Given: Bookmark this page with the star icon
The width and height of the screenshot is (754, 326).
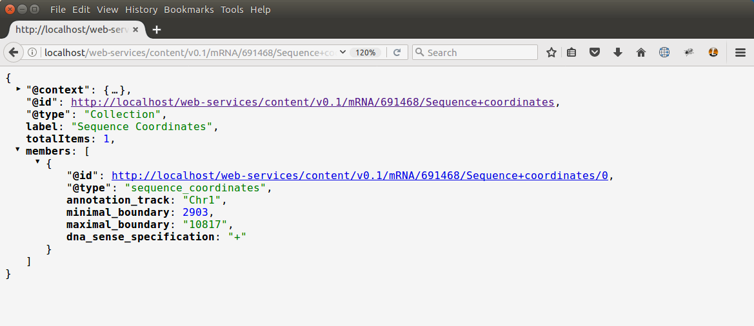Looking at the screenshot, I should [551, 53].
